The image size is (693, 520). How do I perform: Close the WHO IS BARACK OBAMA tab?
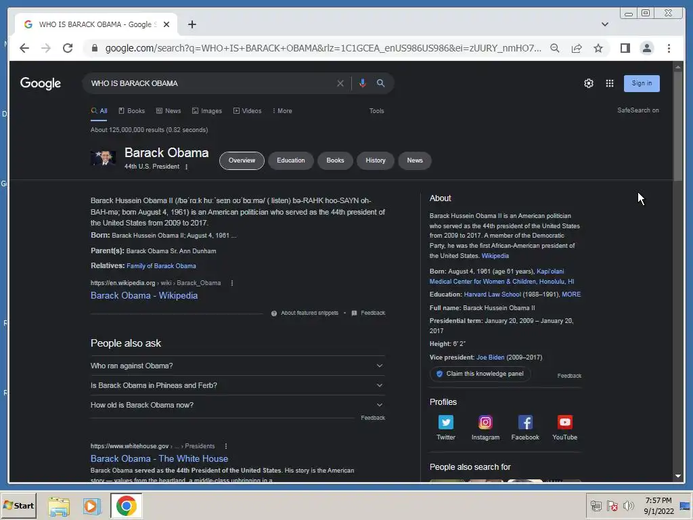166,24
